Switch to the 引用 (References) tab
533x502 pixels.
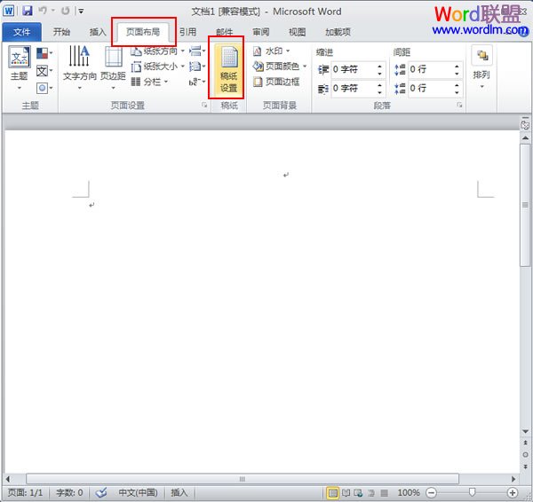[x=188, y=32]
